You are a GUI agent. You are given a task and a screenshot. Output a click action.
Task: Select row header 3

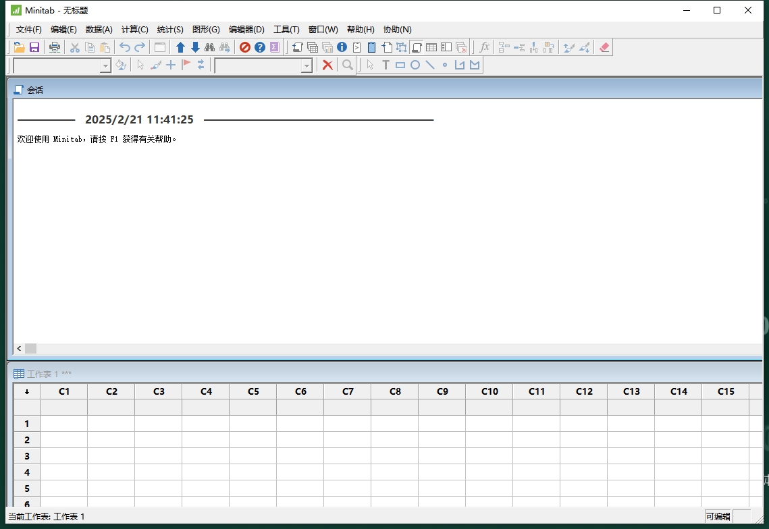pos(27,456)
